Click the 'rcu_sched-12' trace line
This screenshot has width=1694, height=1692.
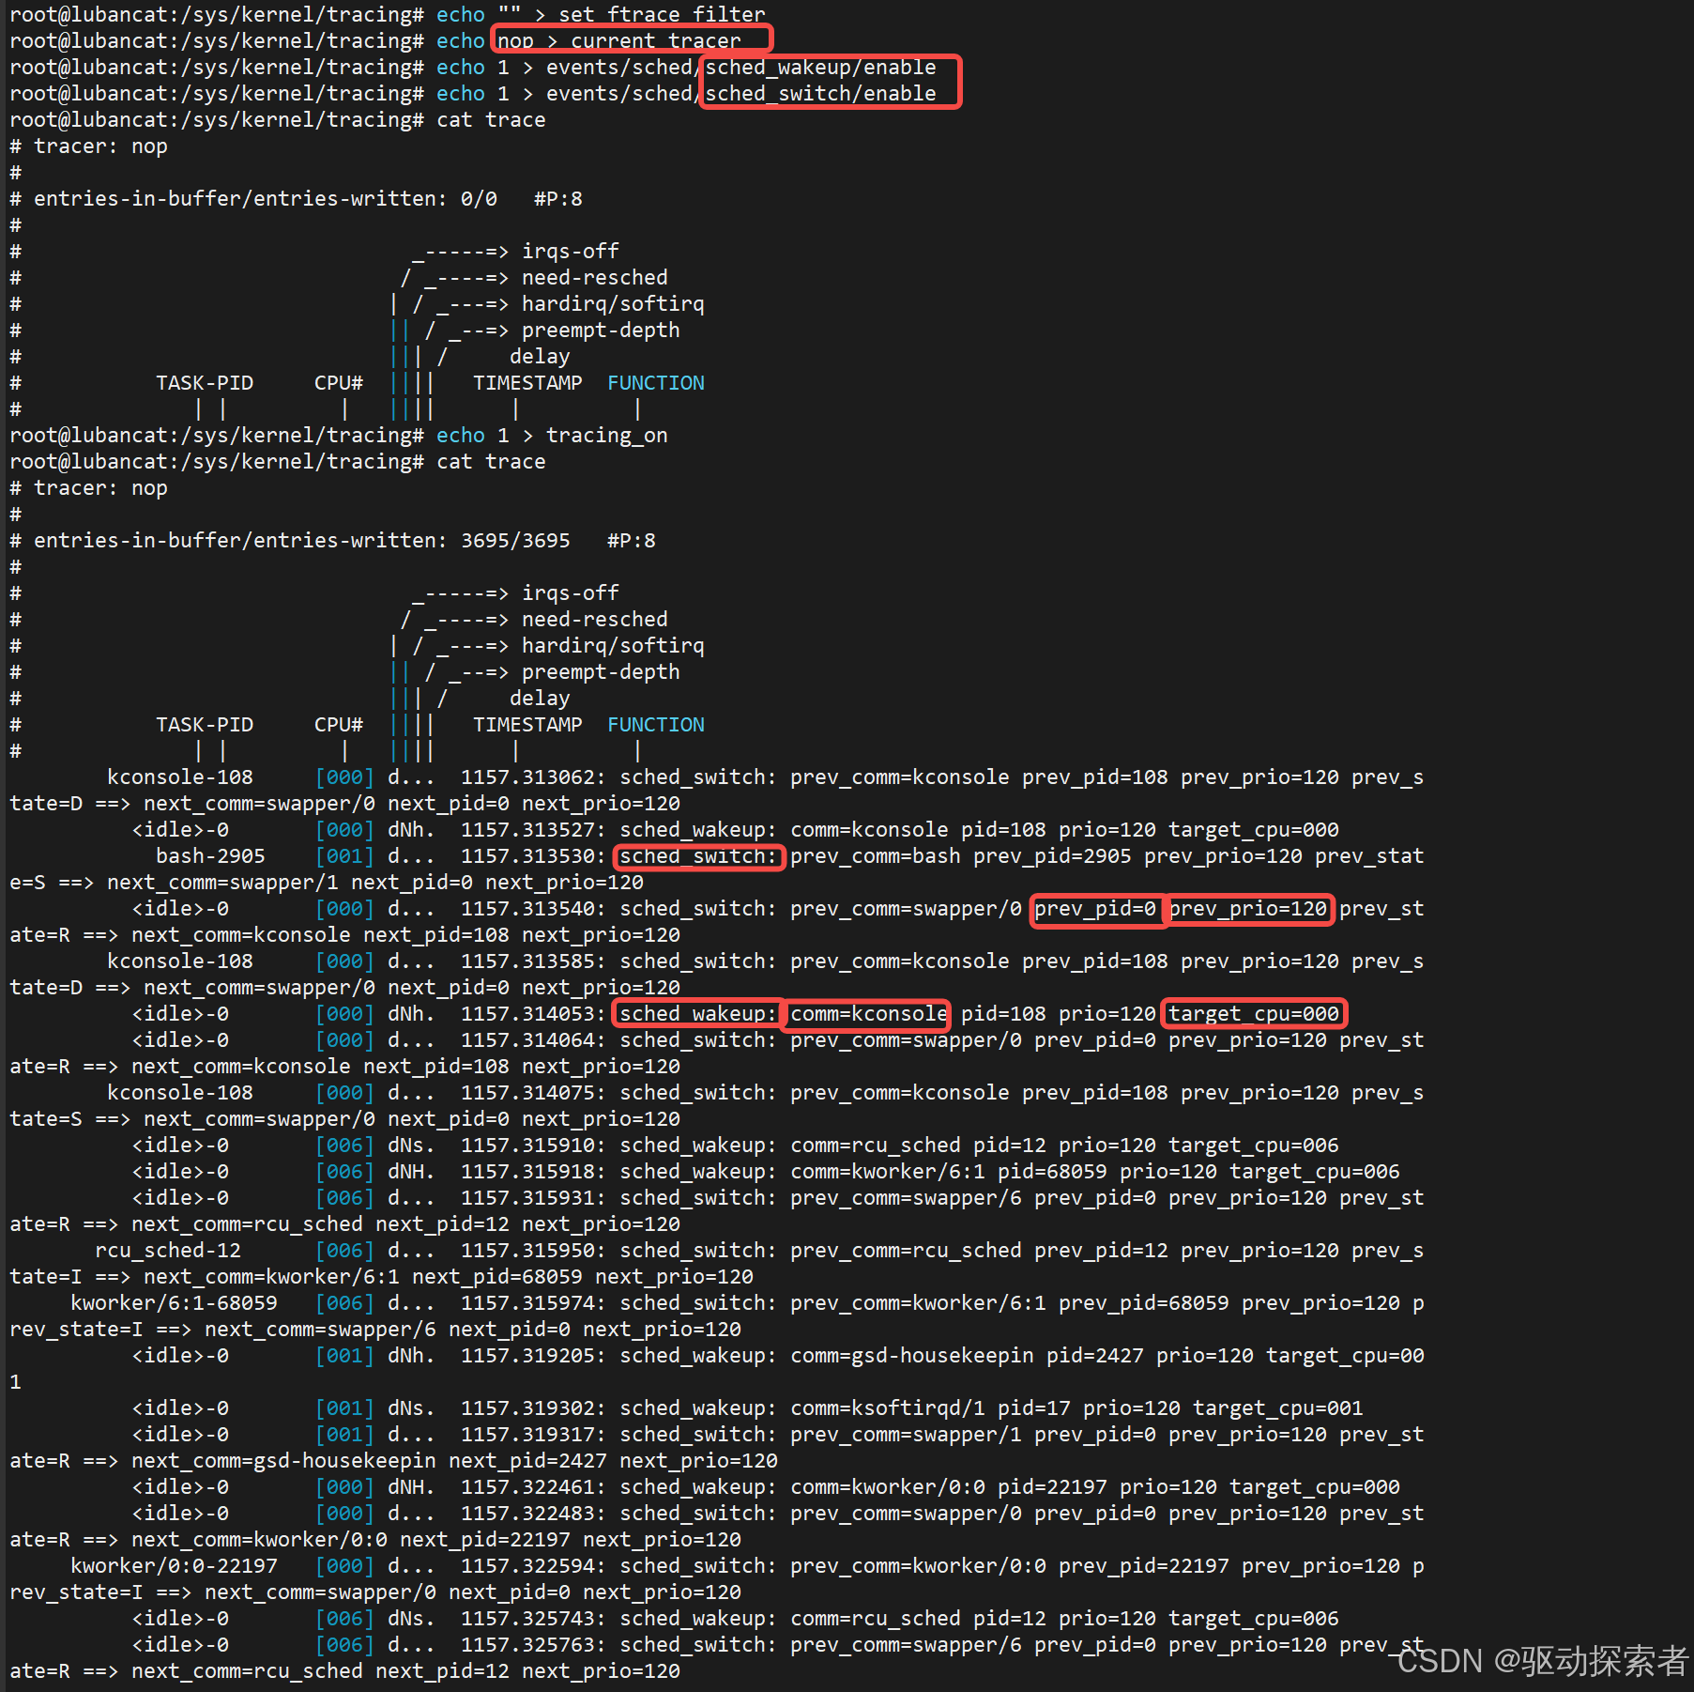coord(168,1250)
